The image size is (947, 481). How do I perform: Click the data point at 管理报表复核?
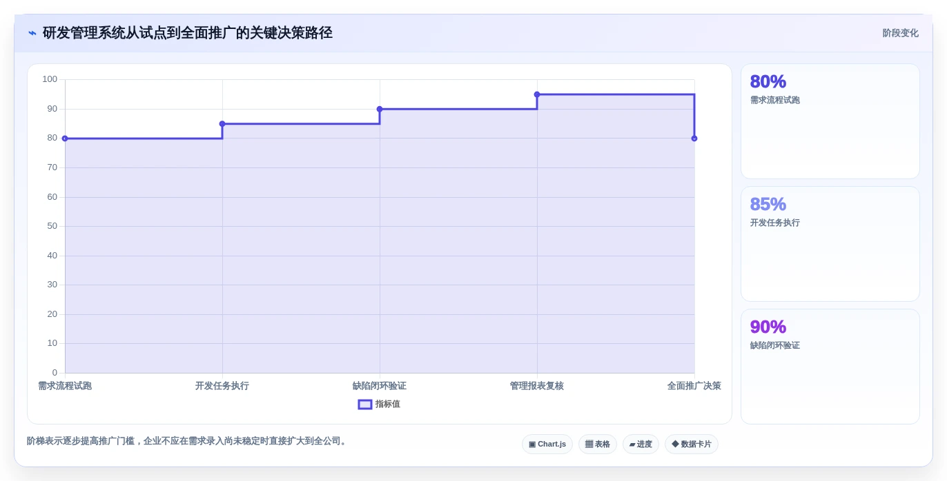click(x=537, y=94)
